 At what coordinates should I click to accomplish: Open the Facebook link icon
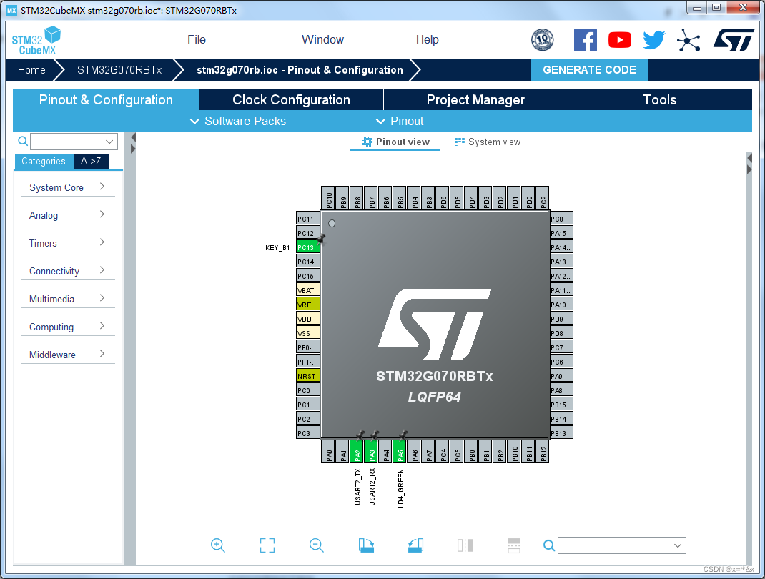[585, 40]
